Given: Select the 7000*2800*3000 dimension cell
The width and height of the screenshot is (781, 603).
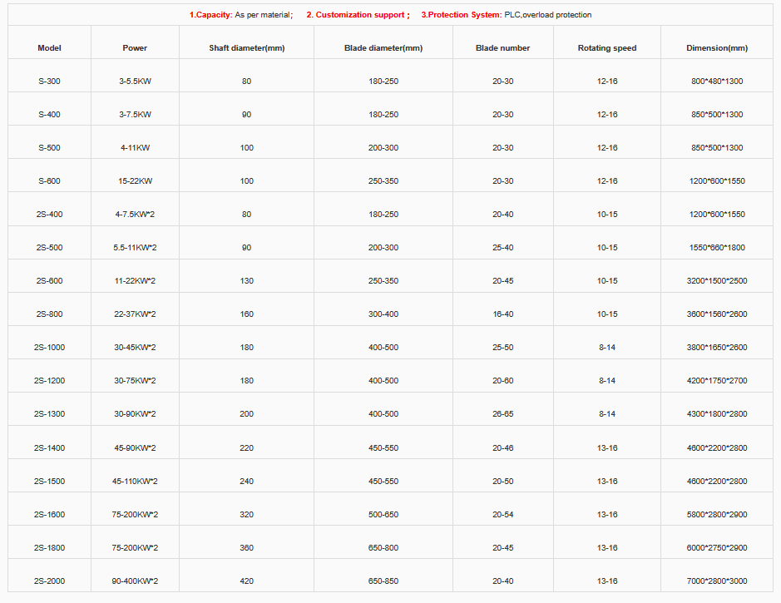Looking at the screenshot, I should [716, 581].
